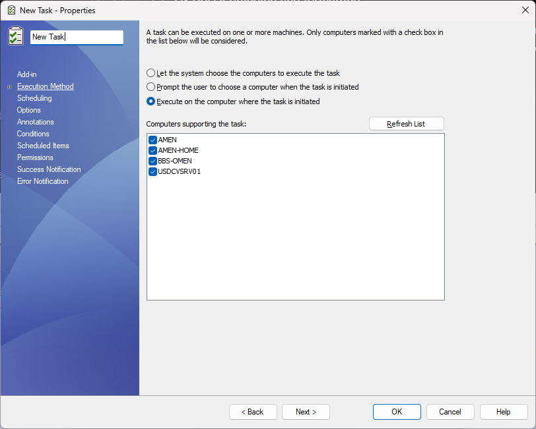This screenshot has height=429, width=536.
Task: Select the USDCVSRV01 list entry text
Action: 179,172
